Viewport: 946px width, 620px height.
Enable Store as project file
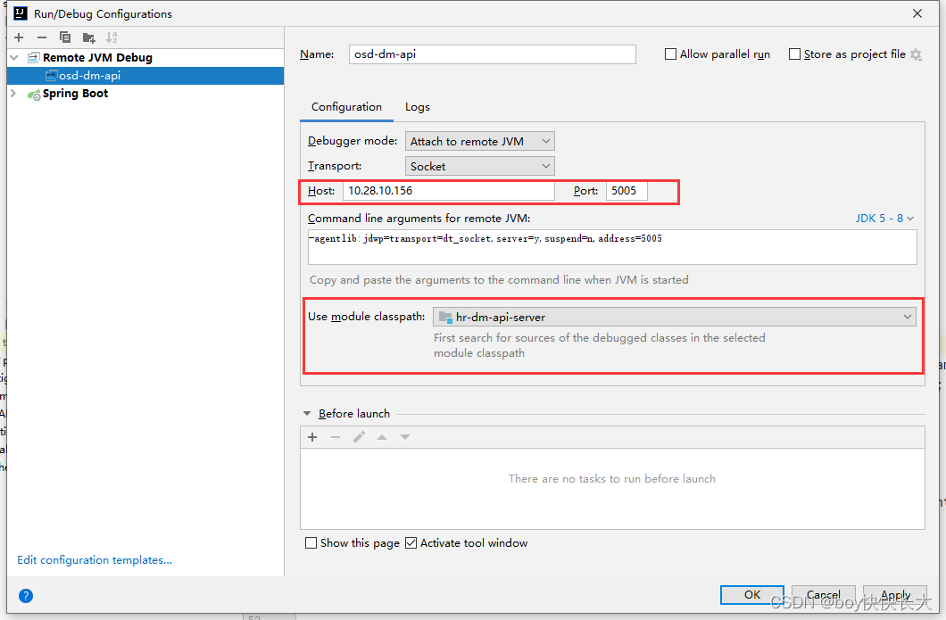794,54
